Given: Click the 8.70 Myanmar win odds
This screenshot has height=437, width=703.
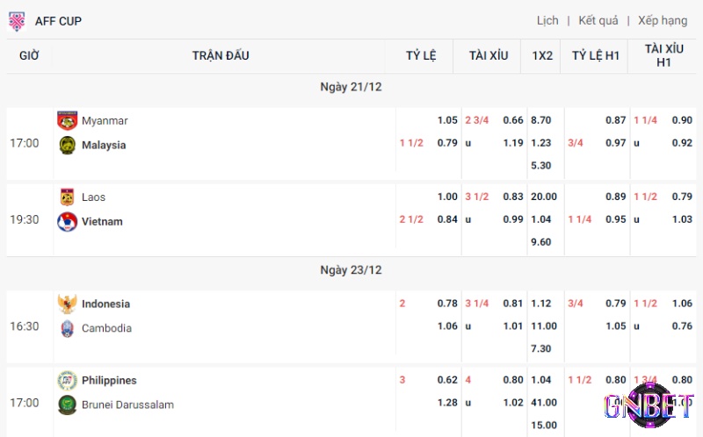Looking at the screenshot, I should pos(540,120).
